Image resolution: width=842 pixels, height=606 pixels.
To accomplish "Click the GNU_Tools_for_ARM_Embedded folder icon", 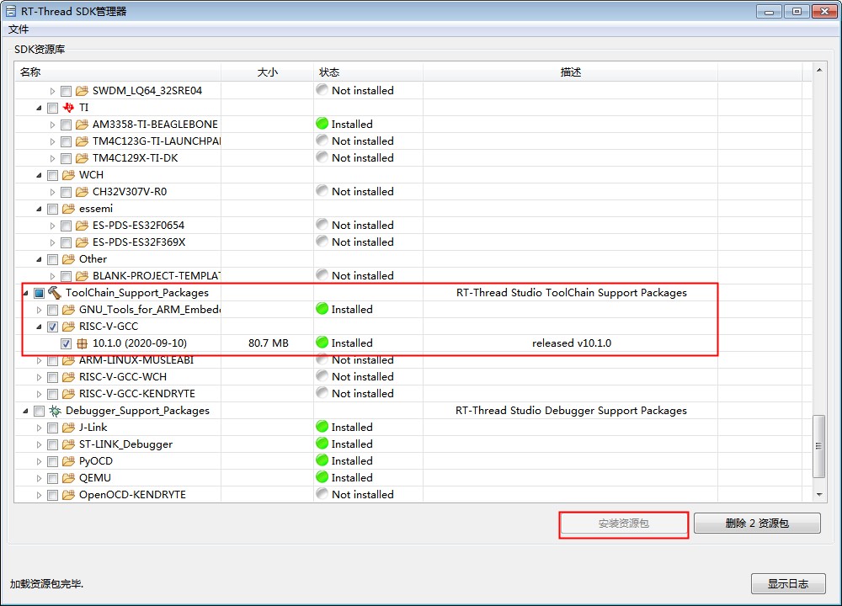I will click(x=68, y=310).
